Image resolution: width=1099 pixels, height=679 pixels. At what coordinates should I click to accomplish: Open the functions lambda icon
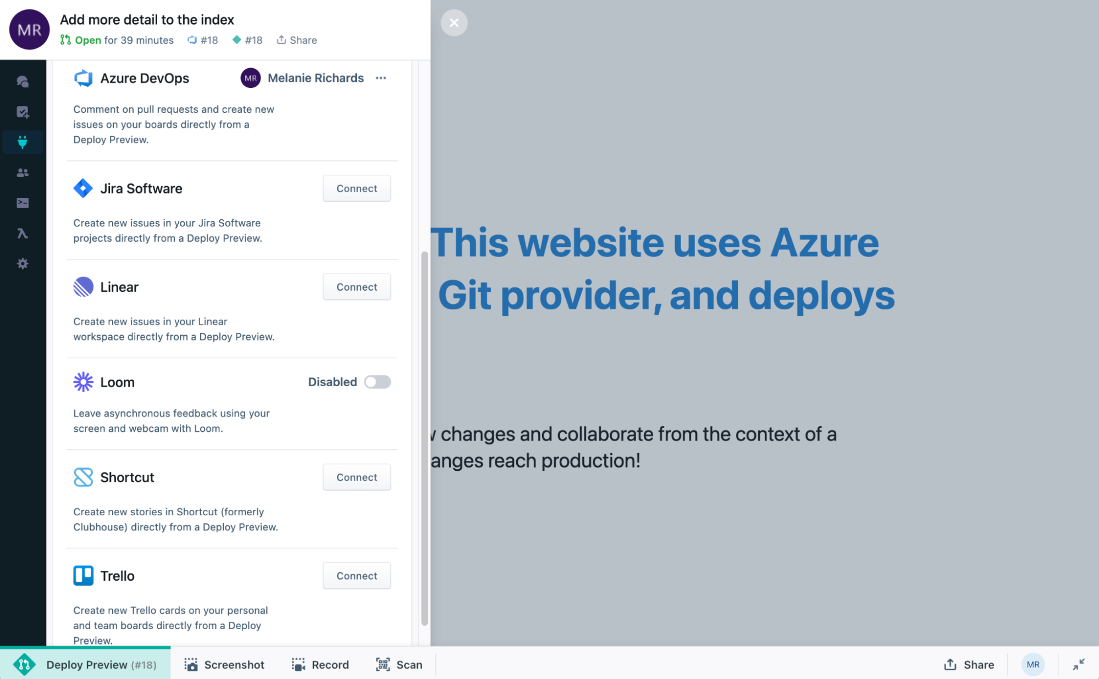coord(23,233)
